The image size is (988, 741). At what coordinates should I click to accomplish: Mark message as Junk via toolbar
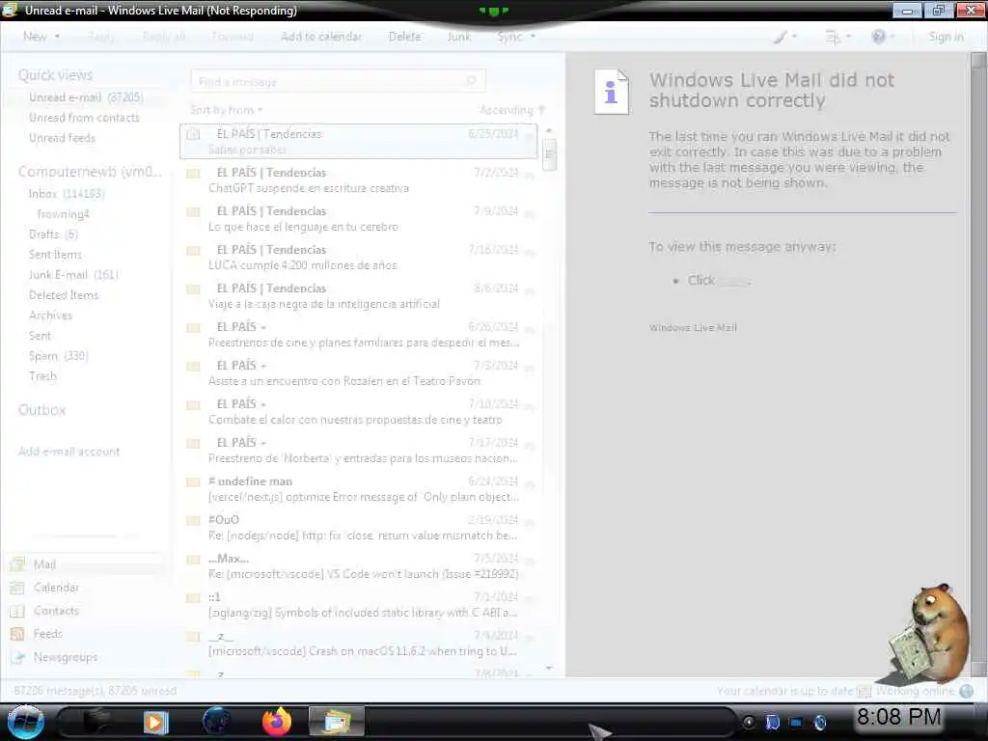coord(458,37)
